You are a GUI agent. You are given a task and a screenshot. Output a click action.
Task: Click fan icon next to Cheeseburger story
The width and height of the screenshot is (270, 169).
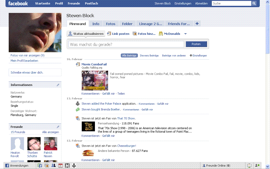coord(78,146)
